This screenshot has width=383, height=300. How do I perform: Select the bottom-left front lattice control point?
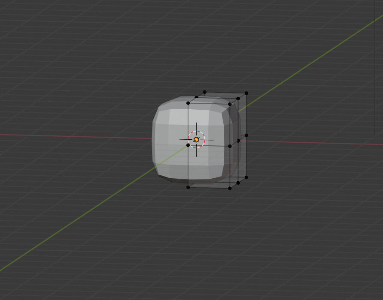(188, 187)
